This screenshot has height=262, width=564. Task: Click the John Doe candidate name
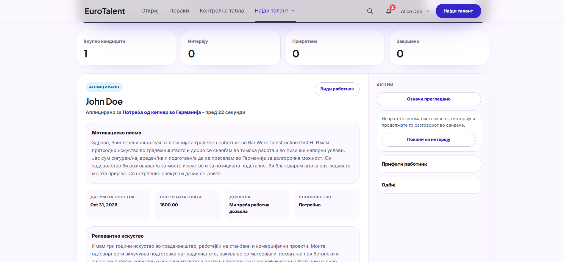104,102
